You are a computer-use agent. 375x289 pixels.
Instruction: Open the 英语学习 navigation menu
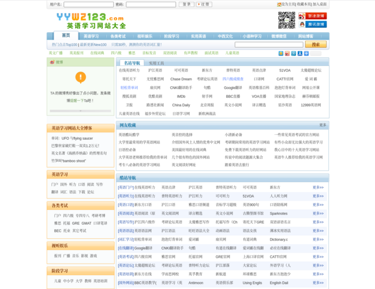91,36
